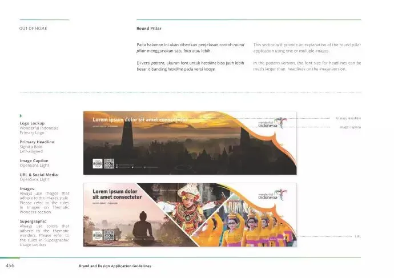394x278 pixels.
Task: Click the paragraph 'Always use colors that adhere'
Action: coord(44,235)
